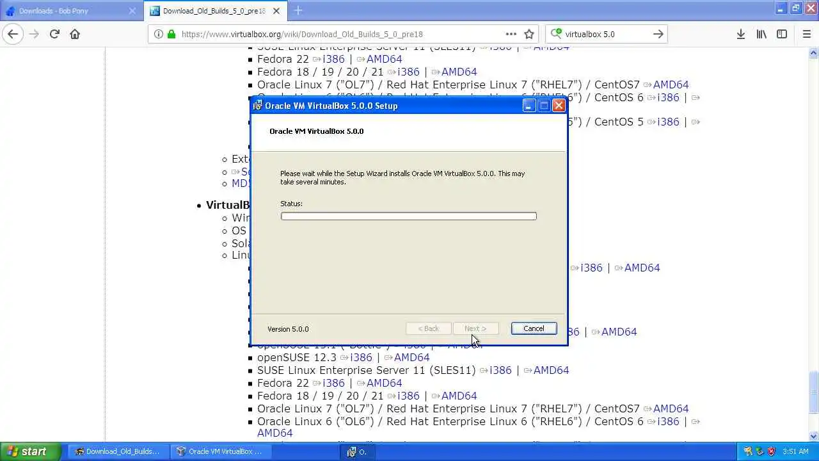Show site information via the info icon
This screenshot has width=819, height=461.
[159, 34]
